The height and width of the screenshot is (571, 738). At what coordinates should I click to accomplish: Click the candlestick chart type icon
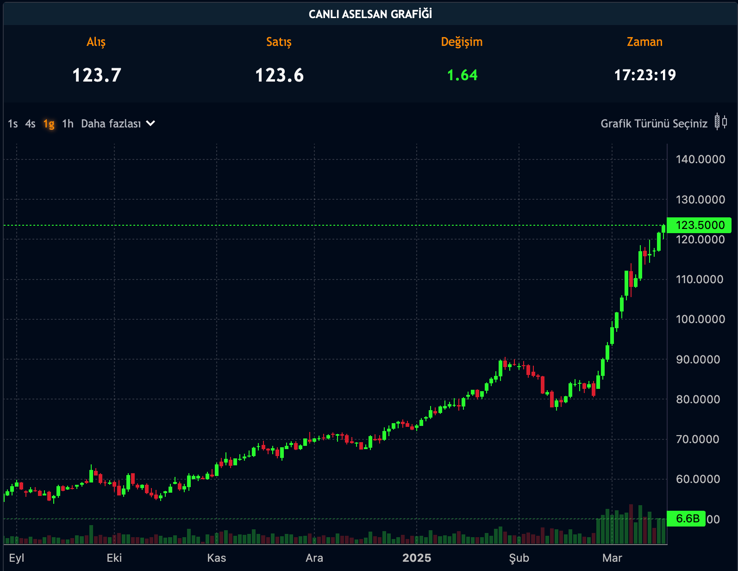click(x=721, y=122)
